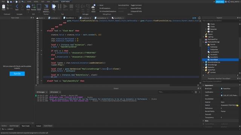
Task: Click Expand All Folds action
Action: point(136,8)
